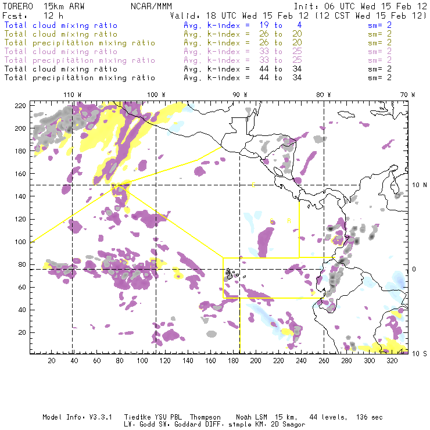This screenshot has height=430, width=430.
Task: Click the 'Noah LSM' text
Action: click(x=252, y=417)
